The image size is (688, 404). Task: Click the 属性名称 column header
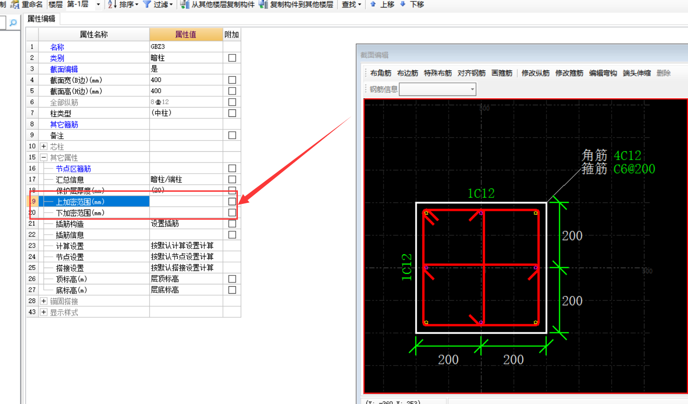(94, 34)
